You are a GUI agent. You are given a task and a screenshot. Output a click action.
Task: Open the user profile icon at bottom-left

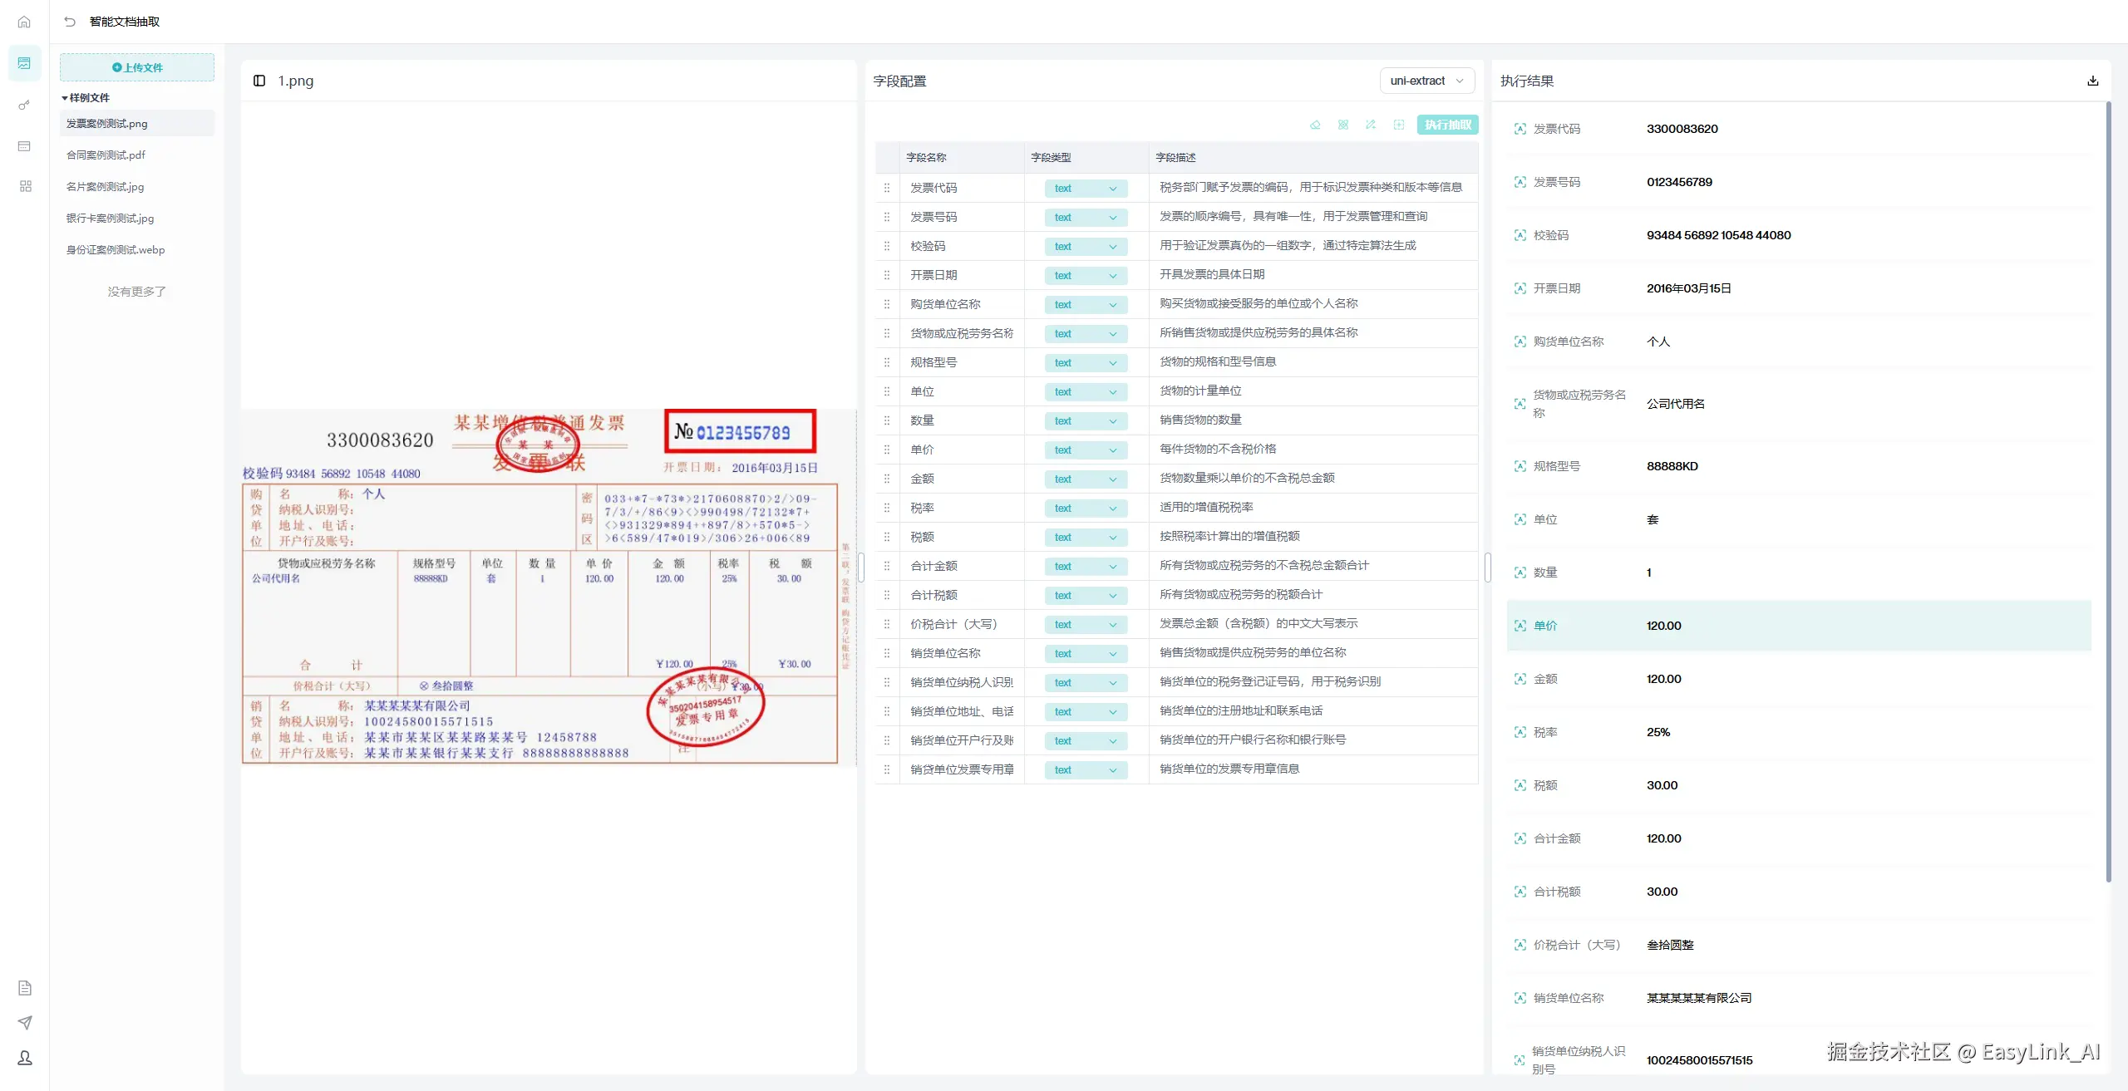coord(25,1057)
